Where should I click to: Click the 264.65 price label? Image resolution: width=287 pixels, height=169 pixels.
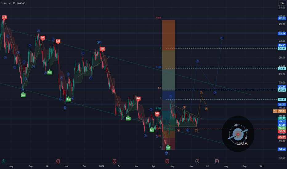point(282,45)
